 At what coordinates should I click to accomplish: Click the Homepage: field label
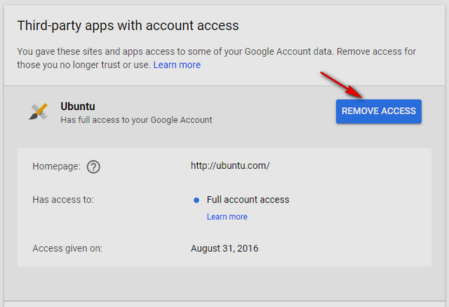(x=56, y=166)
